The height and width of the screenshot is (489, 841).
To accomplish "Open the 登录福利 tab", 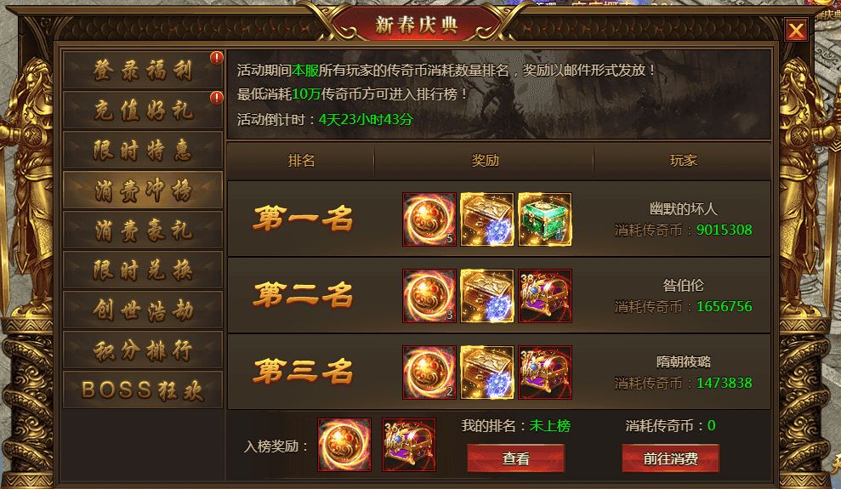I will tap(143, 71).
